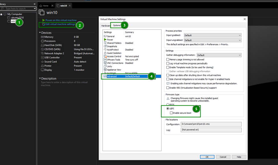Click the AutoProtect clock icon
278x165 pixels.
click(105, 50)
